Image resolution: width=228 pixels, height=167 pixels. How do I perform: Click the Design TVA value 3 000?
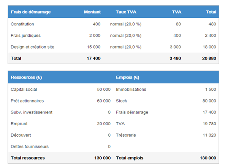[175, 47]
